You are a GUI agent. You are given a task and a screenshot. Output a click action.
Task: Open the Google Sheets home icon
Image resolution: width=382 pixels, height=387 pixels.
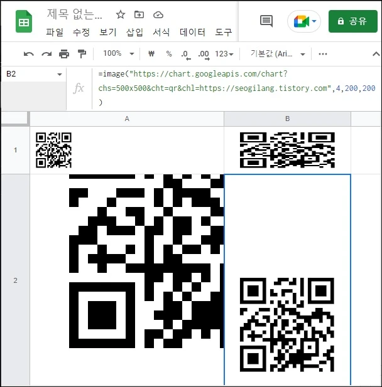click(24, 21)
